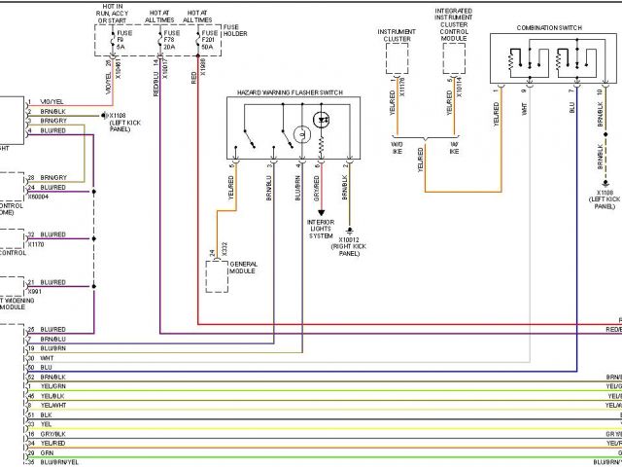This screenshot has height=467, width=622.
Task: Click the 52 BRN/BLK wire label
Action: point(47,376)
